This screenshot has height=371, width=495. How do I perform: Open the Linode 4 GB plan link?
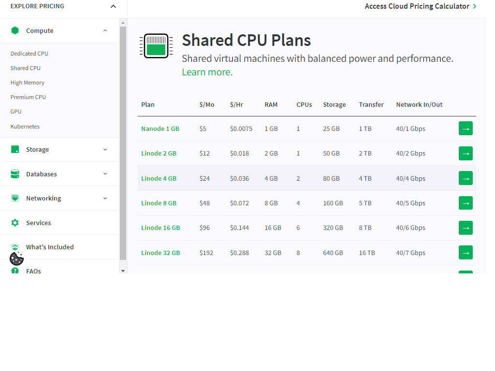point(159,179)
